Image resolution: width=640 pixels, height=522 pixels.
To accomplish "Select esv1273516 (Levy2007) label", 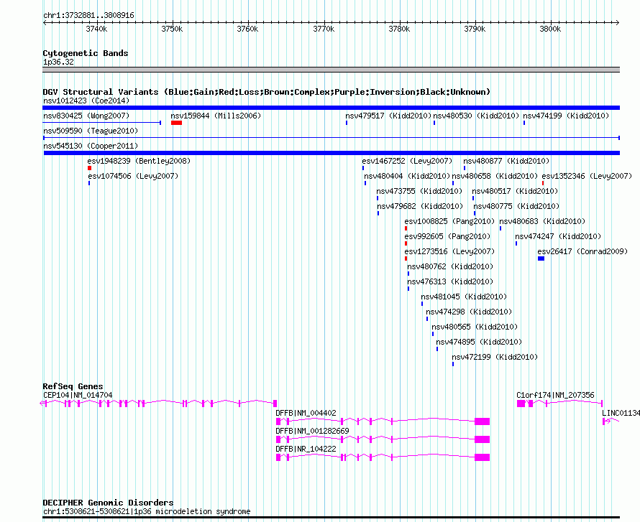I will [x=449, y=251].
